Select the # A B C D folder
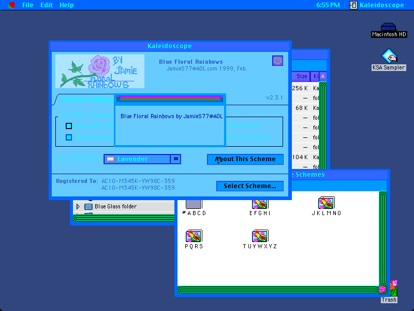414x311 pixels. coord(194,208)
